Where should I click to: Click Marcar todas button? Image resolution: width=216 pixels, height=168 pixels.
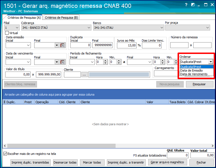(x=92, y=162)
